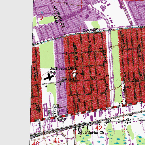Click the GAWAIN street label
This screenshot has height=145, width=145.
[123, 41]
